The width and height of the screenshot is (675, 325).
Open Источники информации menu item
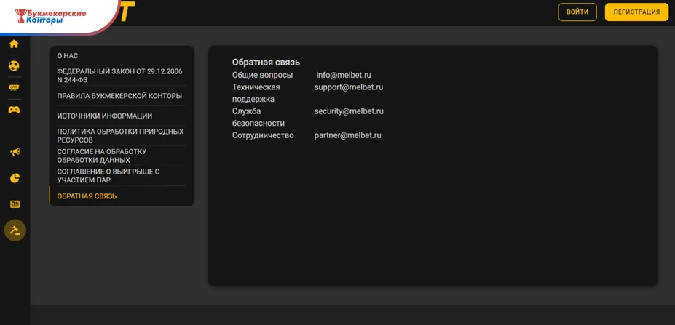point(105,116)
